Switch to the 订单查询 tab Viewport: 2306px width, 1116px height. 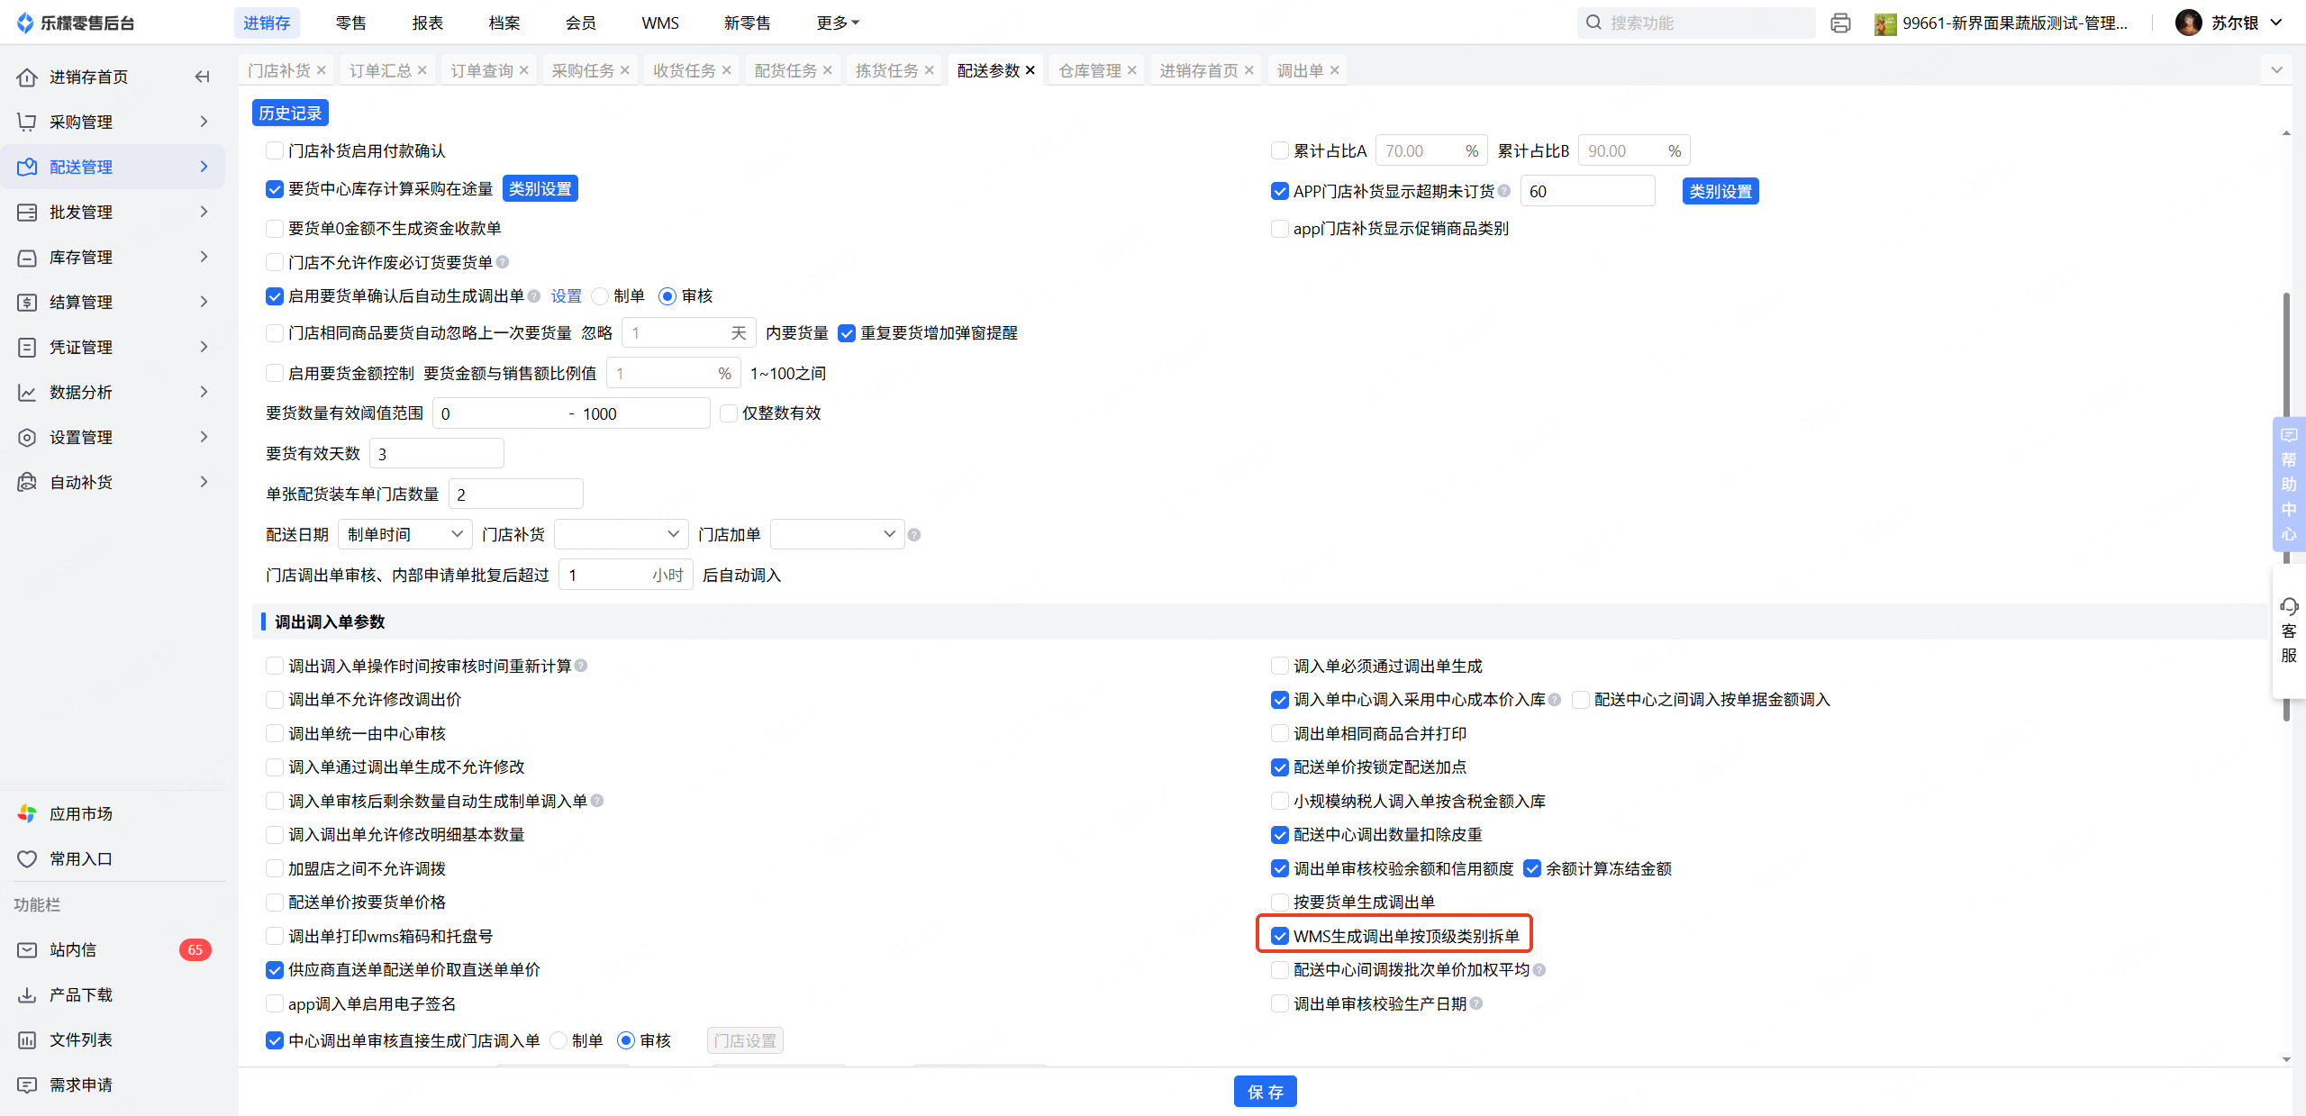click(x=481, y=70)
